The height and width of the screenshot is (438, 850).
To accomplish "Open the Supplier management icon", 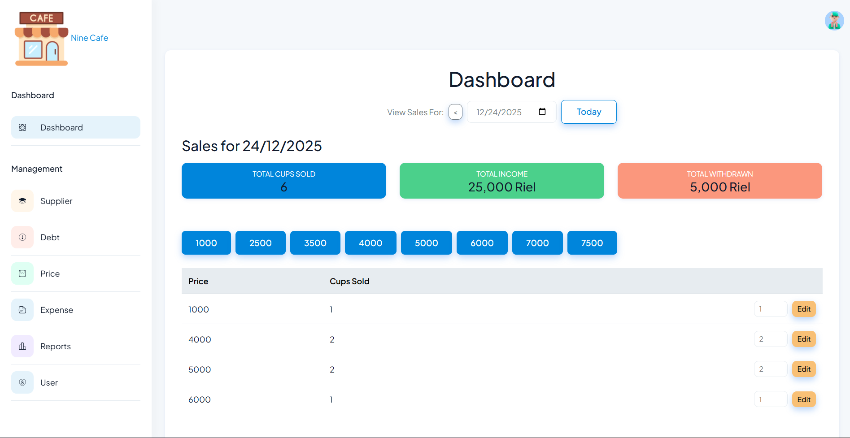I will 22,201.
